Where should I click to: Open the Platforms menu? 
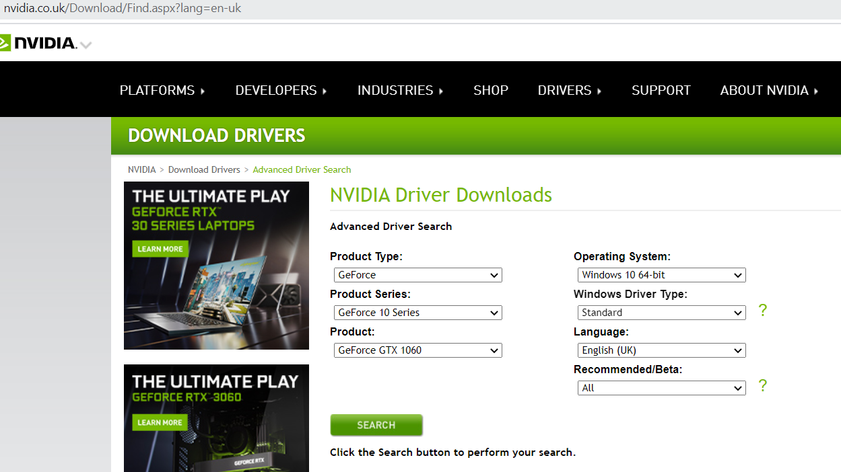[x=162, y=90]
